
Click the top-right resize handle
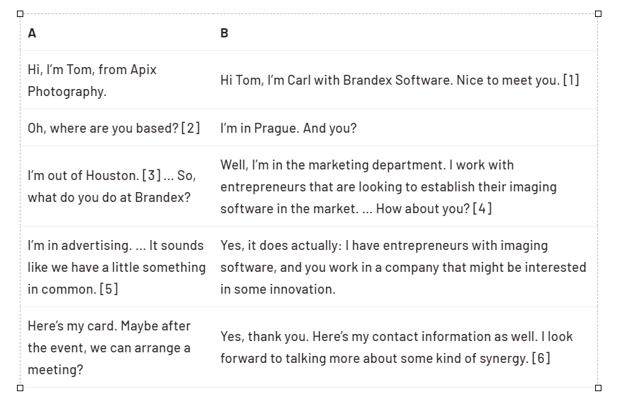pyautogui.click(x=598, y=14)
